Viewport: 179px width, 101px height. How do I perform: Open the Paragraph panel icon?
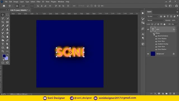[x=143, y=38]
